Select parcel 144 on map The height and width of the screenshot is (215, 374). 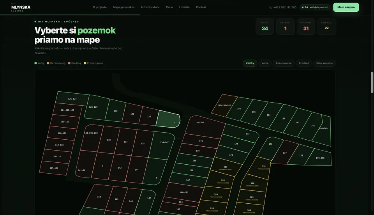click(x=137, y=170)
